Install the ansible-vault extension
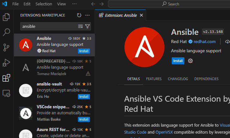230x138 pixels. (x=84, y=97)
